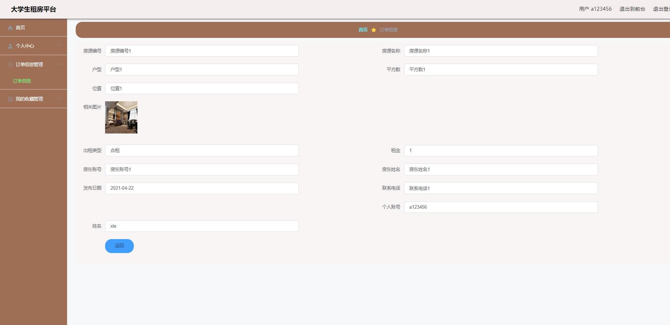Click the 用户 a123456 header label
The height and width of the screenshot is (325, 670).
595,9
